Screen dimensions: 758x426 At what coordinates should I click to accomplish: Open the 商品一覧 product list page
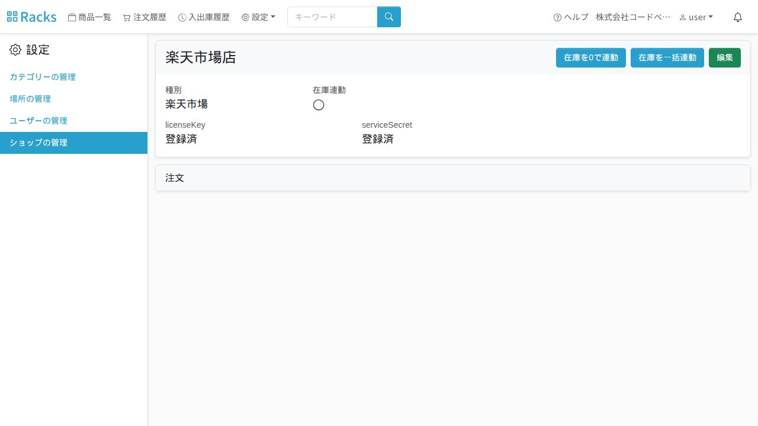pos(89,17)
